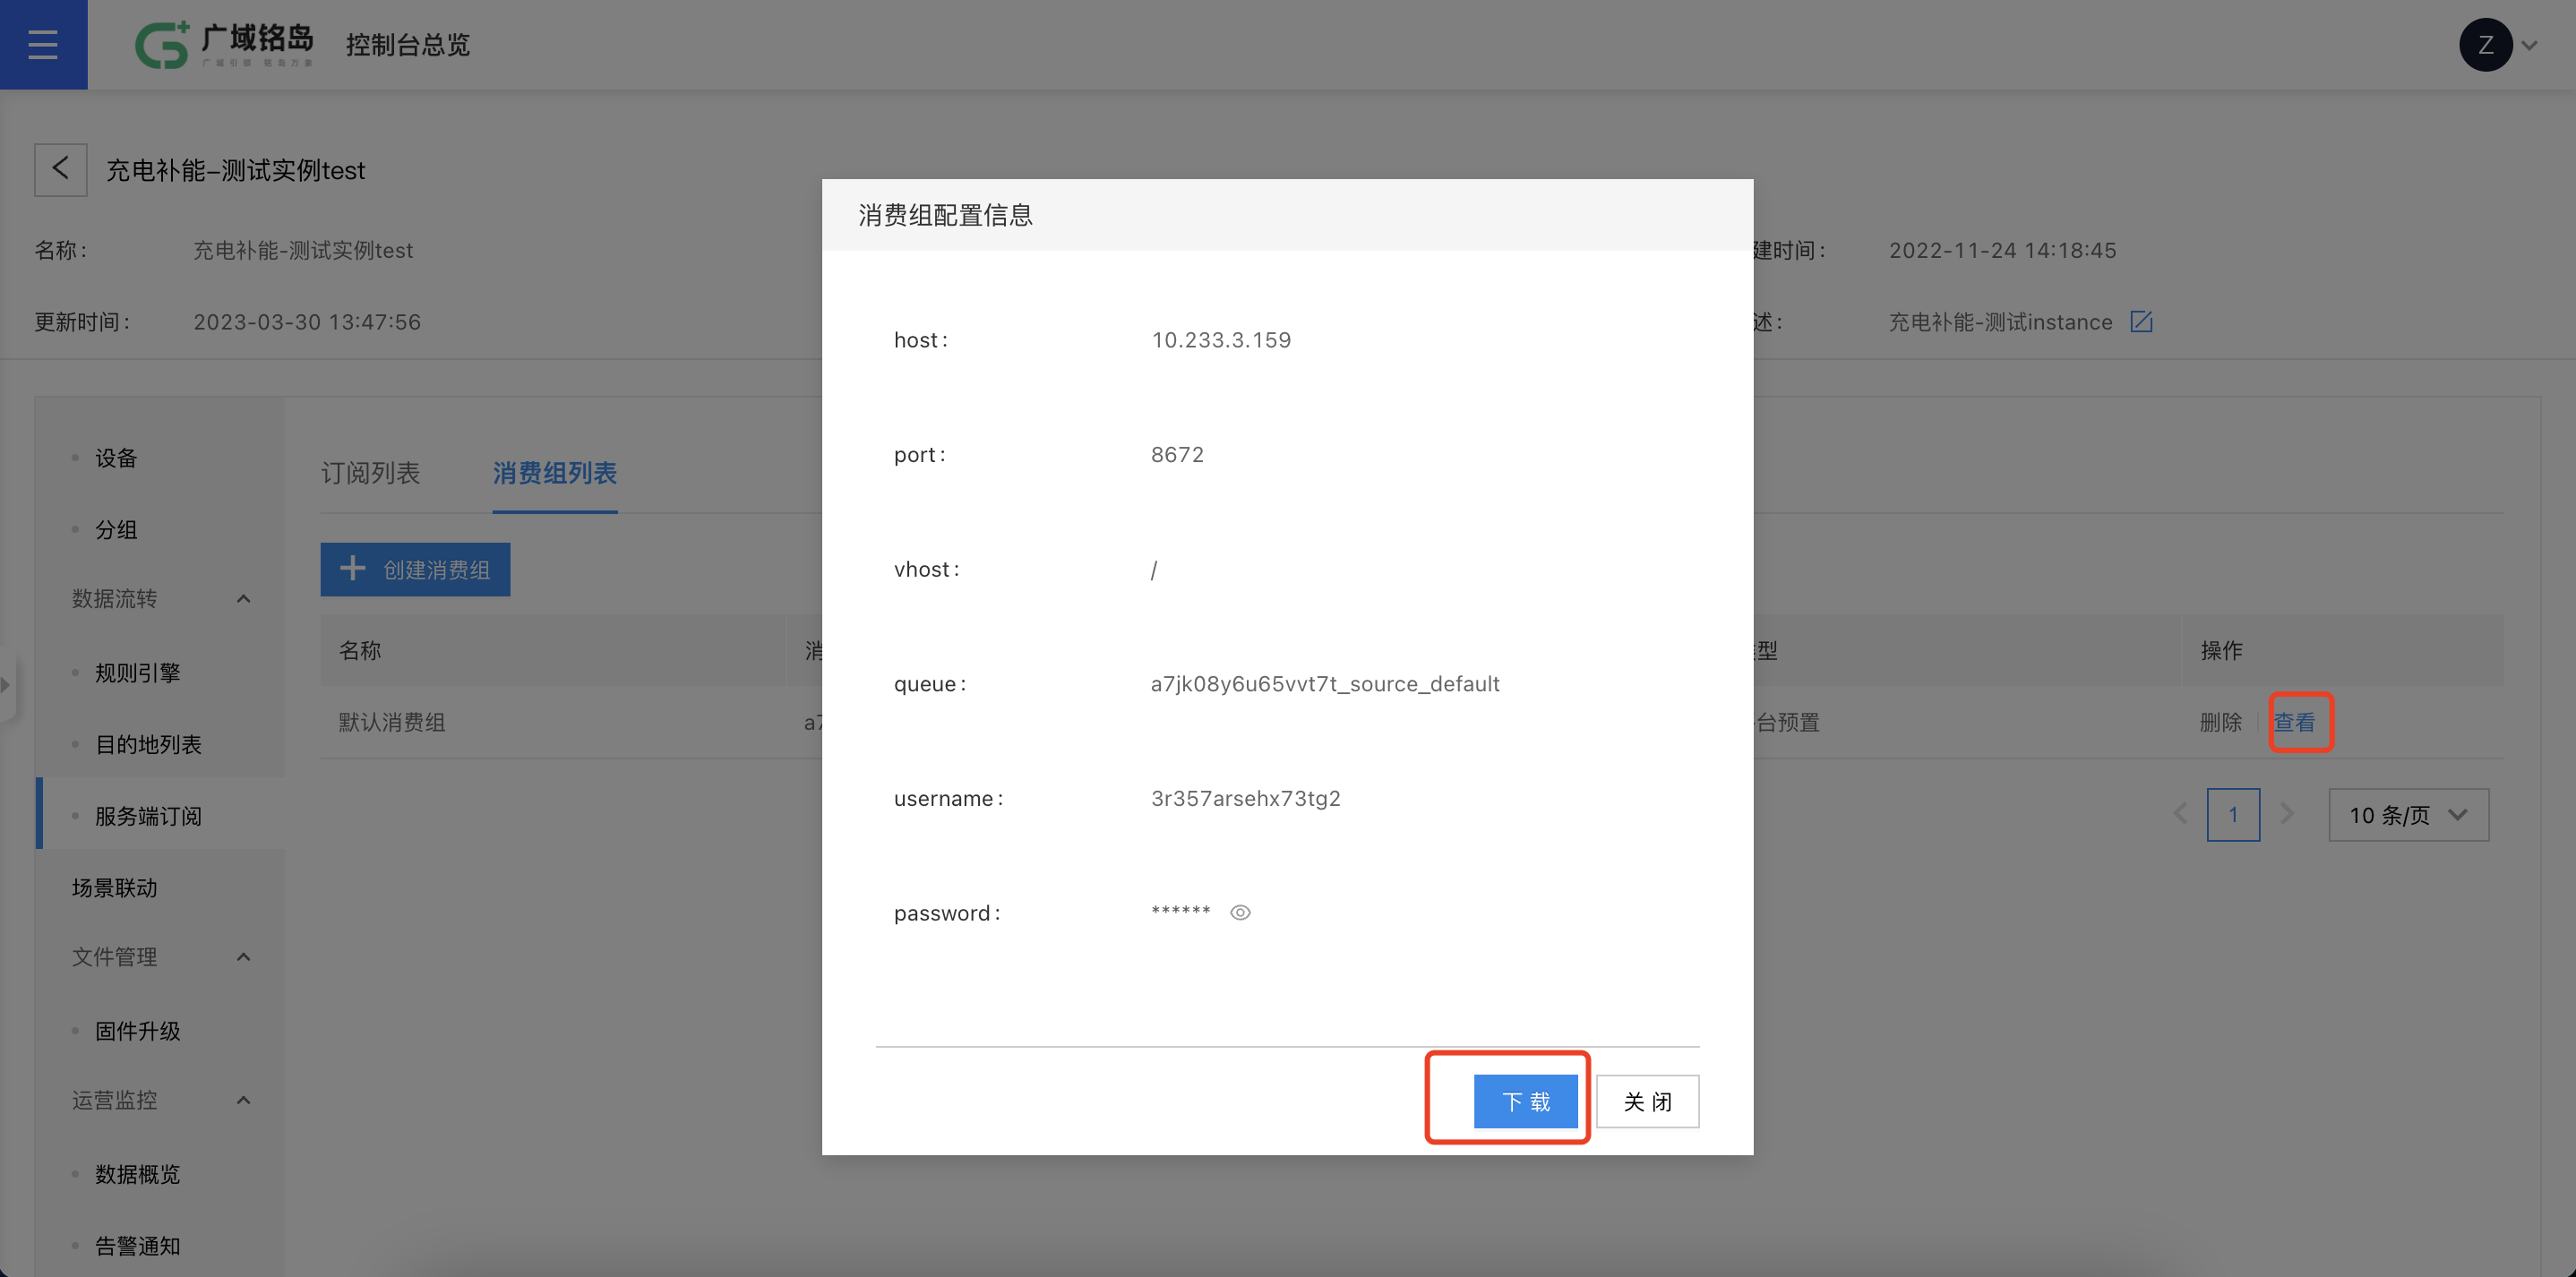
Task: Open 固件升级 in the sidebar
Action: 138,1031
